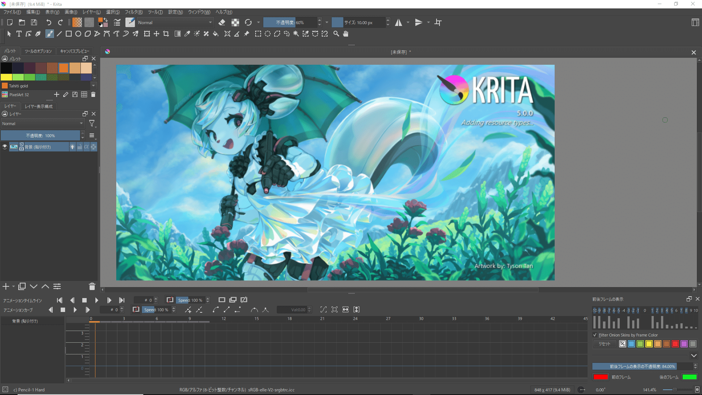Select the Text tool
Screen dimensions: 702x395
click(19, 34)
